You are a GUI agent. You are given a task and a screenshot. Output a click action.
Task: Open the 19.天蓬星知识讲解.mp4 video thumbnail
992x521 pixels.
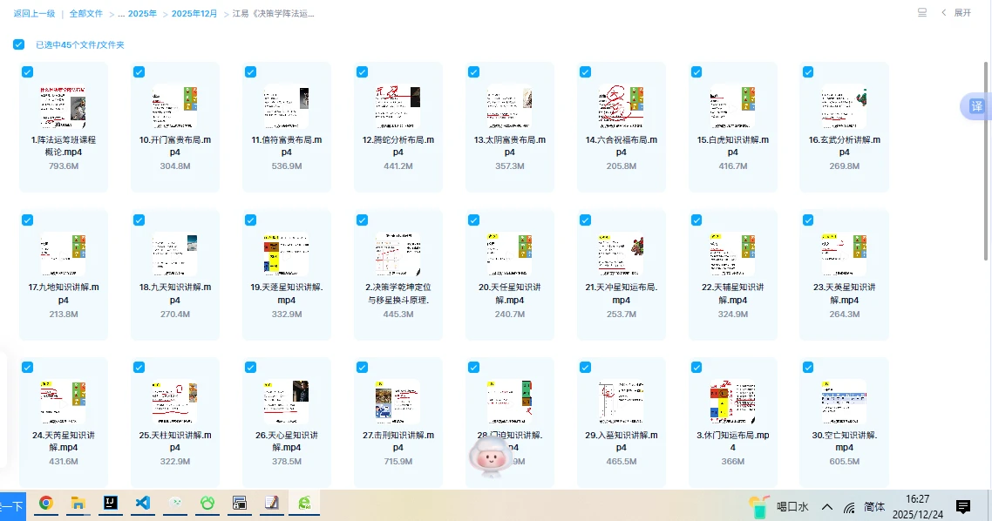coord(286,255)
